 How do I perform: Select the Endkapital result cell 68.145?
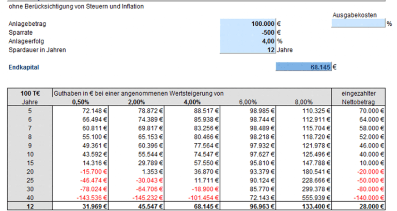click(304, 67)
